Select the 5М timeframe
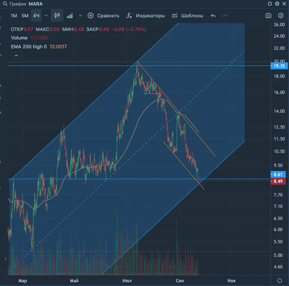Viewport: 289px width, 286px height. tap(25, 16)
